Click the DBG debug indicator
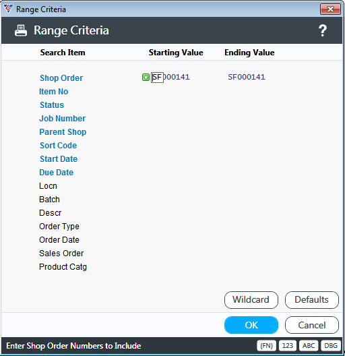Viewport: 345px width, 356px height. 331,346
